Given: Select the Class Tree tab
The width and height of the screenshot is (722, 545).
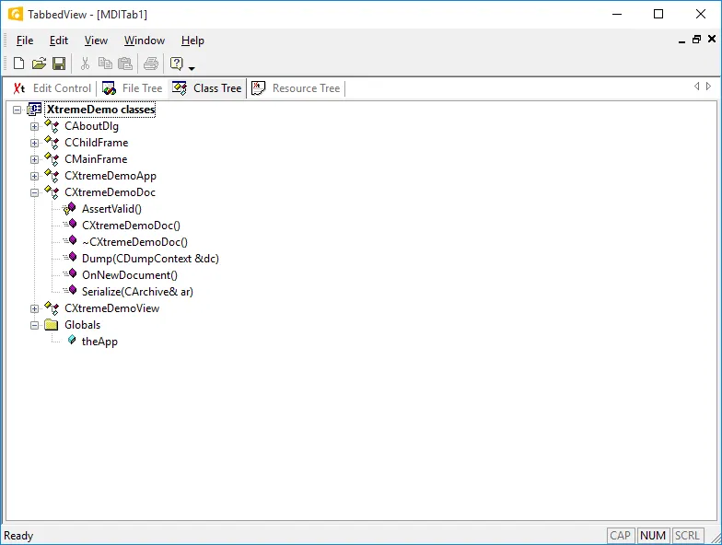Looking at the screenshot, I should 206,88.
